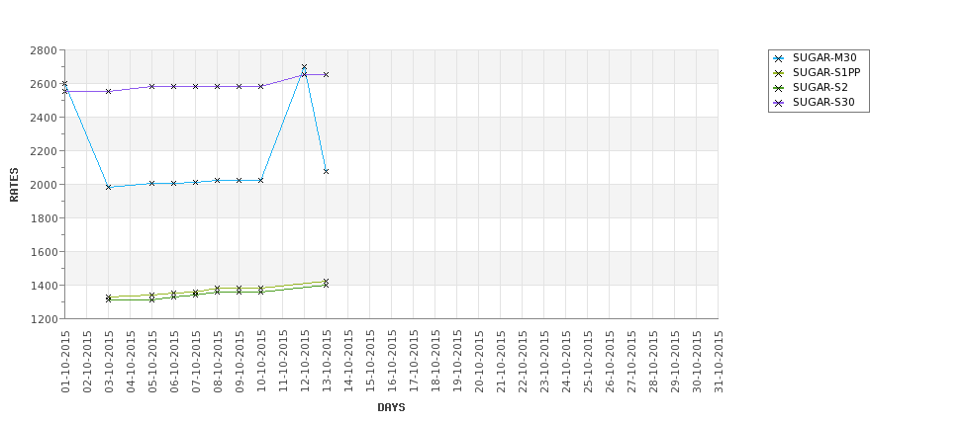This screenshot has width=965, height=424.
Task: Click the 31-10-2015 date label
Action: pyautogui.click(x=719, y=362)
